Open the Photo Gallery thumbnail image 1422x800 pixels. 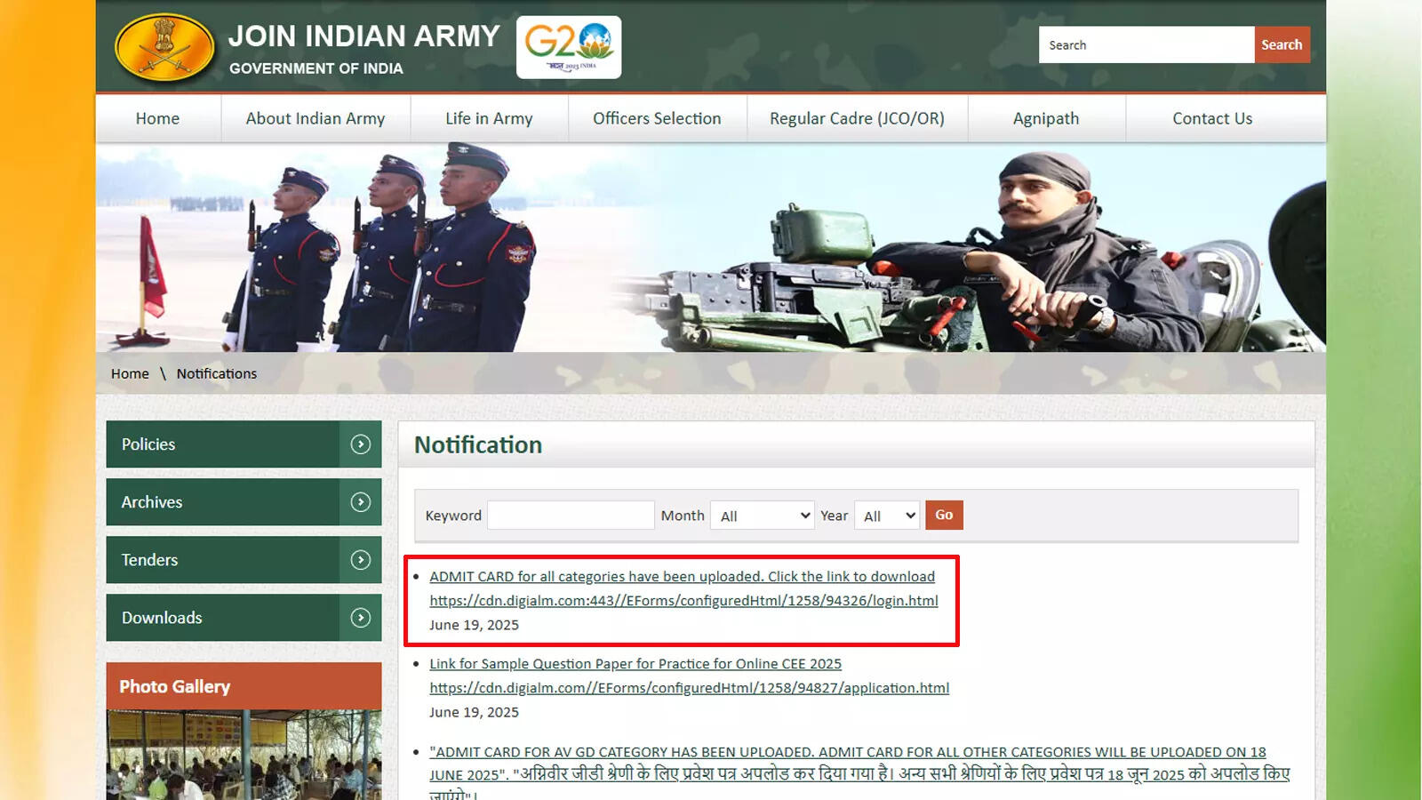[244, 754]
